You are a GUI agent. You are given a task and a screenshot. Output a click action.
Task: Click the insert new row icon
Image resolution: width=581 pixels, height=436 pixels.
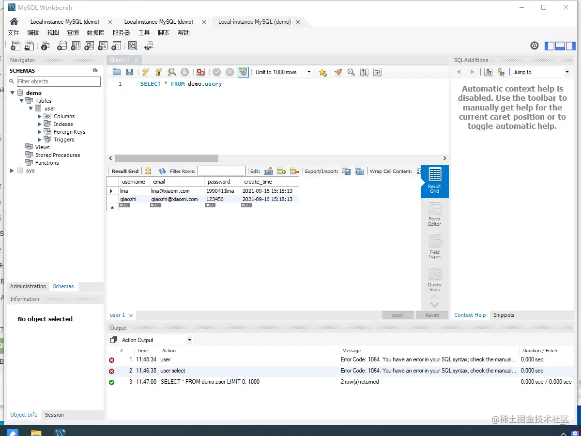point(281,171)
